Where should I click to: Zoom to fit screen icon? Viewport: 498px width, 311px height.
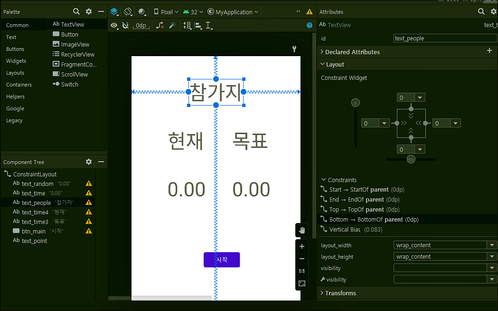pyautogui.click(x=302, y=283)
